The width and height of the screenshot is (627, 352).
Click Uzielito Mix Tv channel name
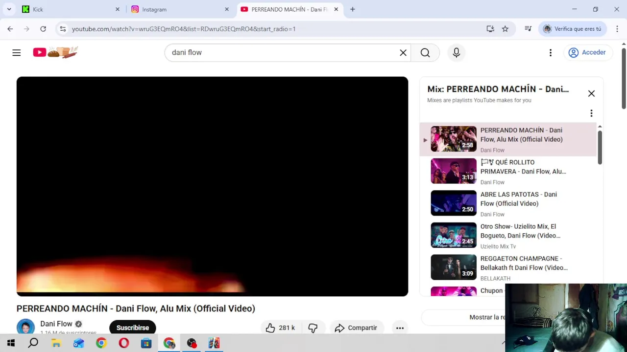(498, 246)
